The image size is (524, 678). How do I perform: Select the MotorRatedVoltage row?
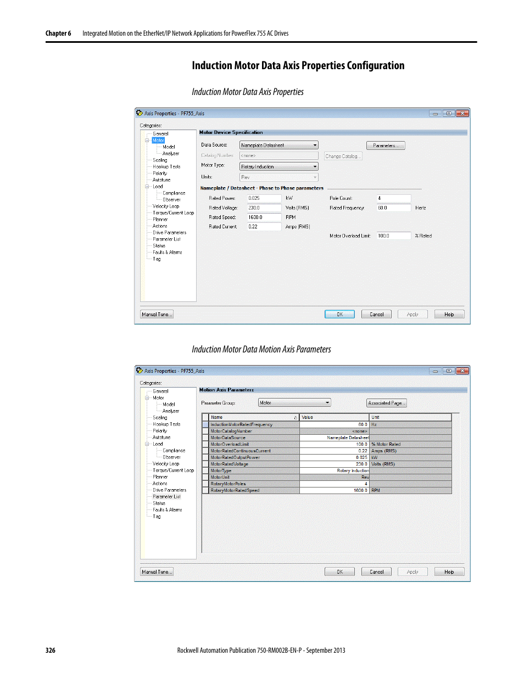(327, 464)
